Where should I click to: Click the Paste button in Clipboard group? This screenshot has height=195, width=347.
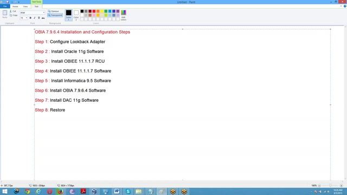[x=5, y=14]
